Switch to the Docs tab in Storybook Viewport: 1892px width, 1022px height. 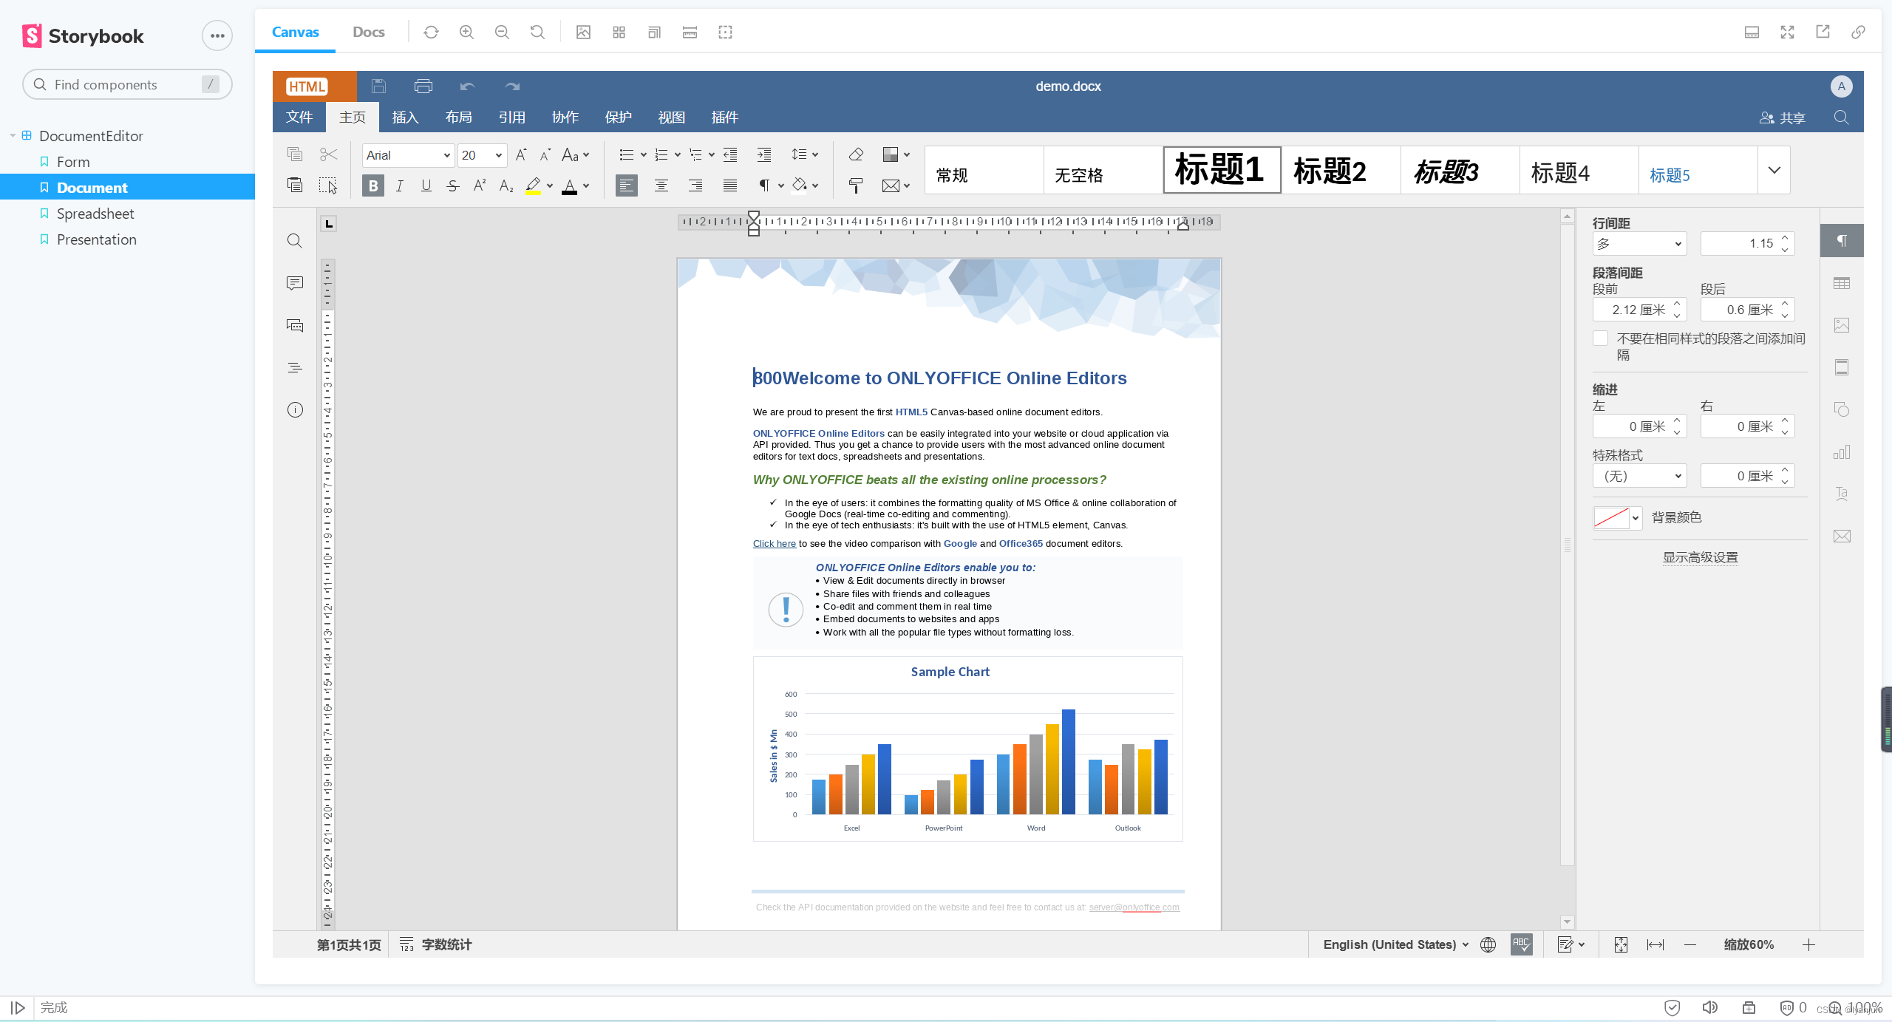(368, 32)
